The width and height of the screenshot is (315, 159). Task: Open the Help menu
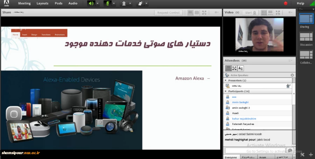(300, 4)
